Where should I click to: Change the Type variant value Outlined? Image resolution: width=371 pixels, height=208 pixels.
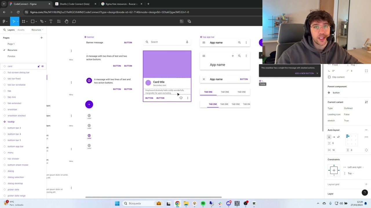(348, 108)
